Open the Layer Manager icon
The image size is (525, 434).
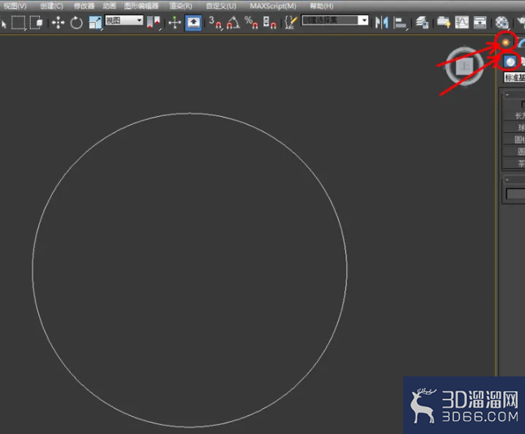[x=422, y=23]
